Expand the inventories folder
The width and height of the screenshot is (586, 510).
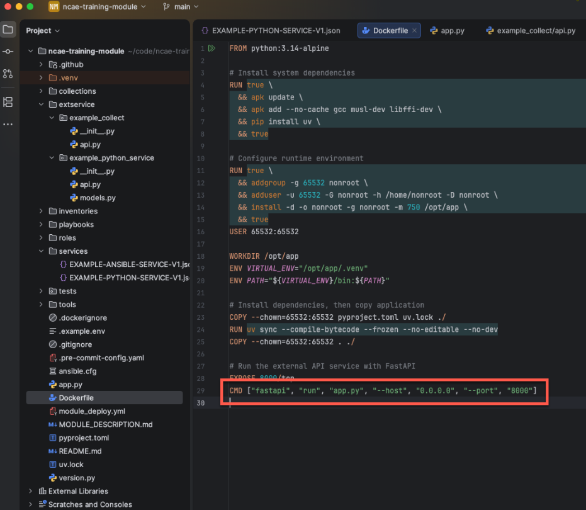[x=41, y=211]
